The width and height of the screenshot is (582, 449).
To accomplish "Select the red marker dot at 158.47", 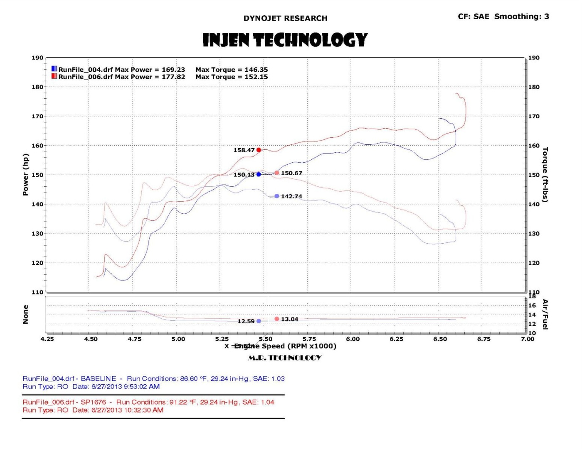I will (x=259, y=150).
